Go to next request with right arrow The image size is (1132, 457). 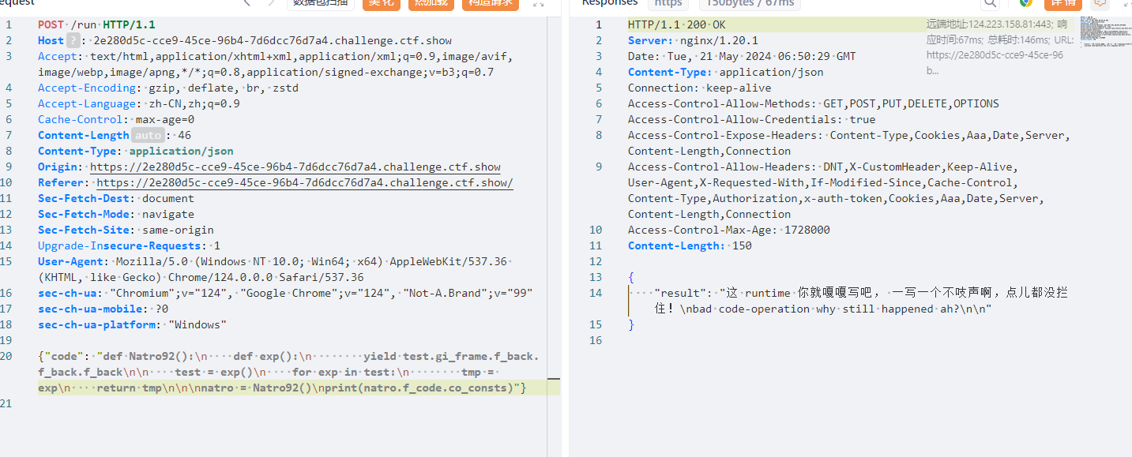point(271,2)
